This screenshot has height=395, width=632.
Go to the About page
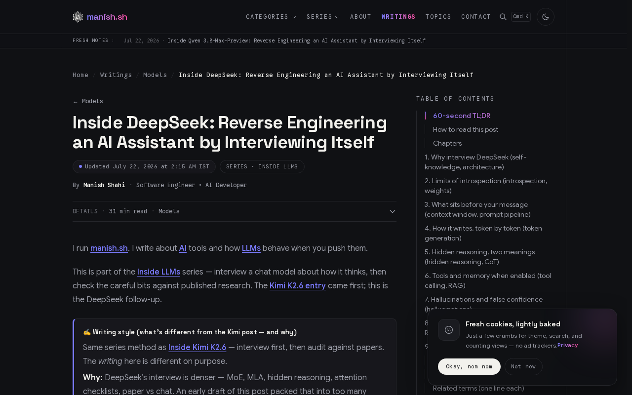point(360,17)
